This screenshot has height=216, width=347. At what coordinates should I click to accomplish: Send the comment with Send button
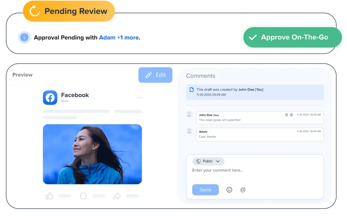point(205,190)
